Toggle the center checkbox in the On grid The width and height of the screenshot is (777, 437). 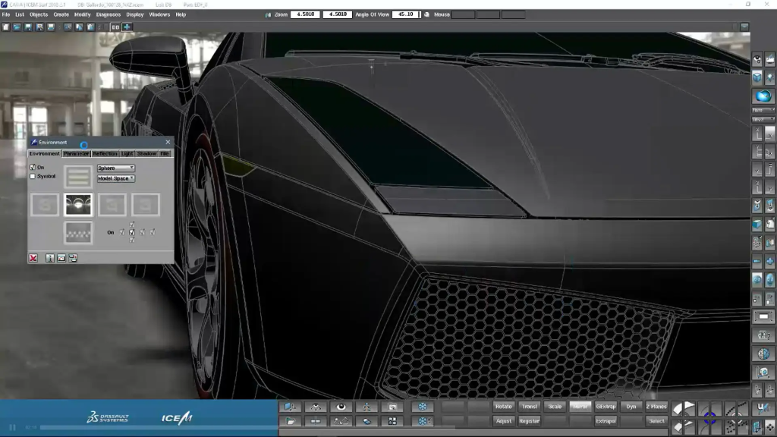(x=132, y=232)
